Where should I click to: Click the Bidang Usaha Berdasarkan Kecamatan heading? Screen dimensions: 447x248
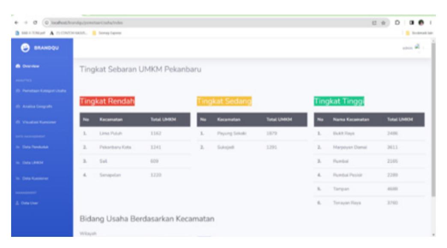coord(147,219)
